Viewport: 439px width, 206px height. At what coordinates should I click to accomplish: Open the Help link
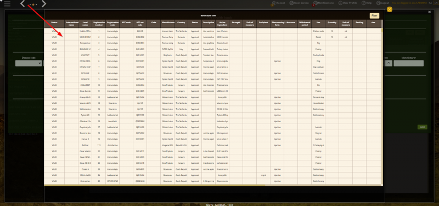(367, 3)
